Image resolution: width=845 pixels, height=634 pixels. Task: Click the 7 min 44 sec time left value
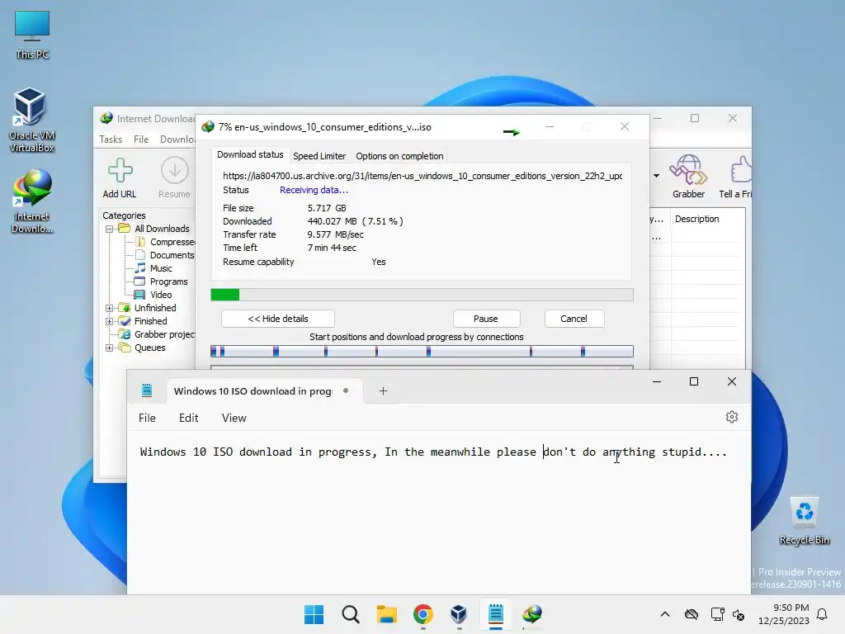click(332, 248)
